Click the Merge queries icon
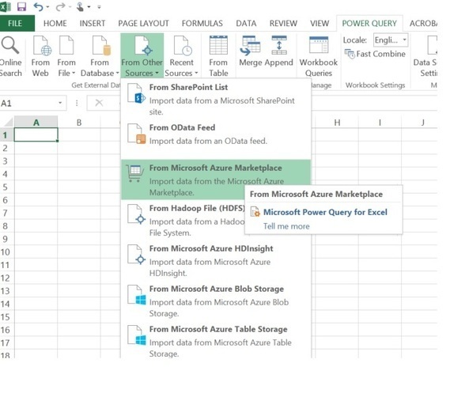The image size is (450, 397). point(250,45)
